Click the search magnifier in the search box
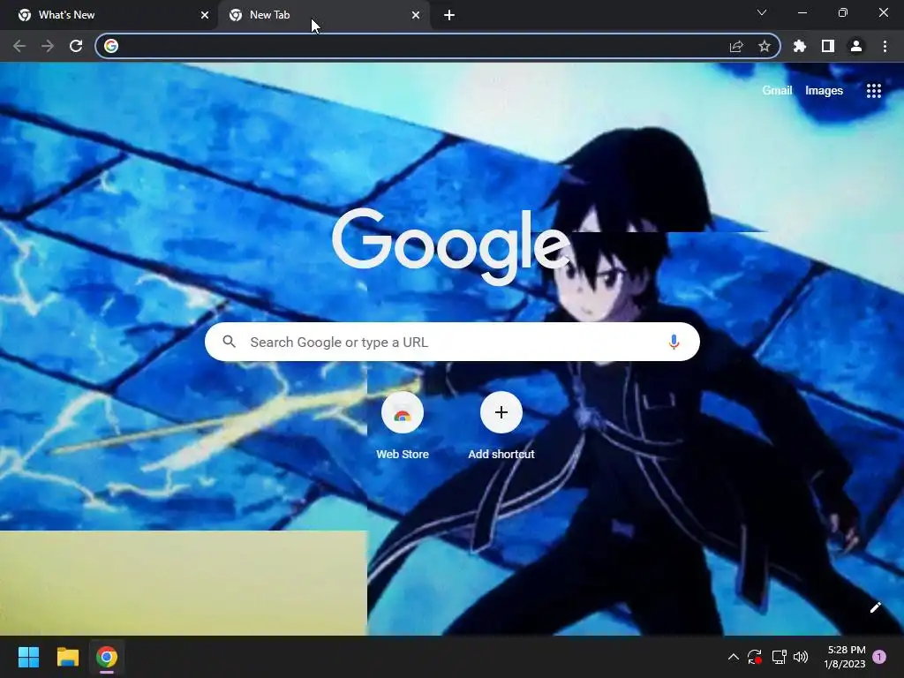The height and width of the screenshot is (678, 904). pyautogui.click(x=229, y=342)
